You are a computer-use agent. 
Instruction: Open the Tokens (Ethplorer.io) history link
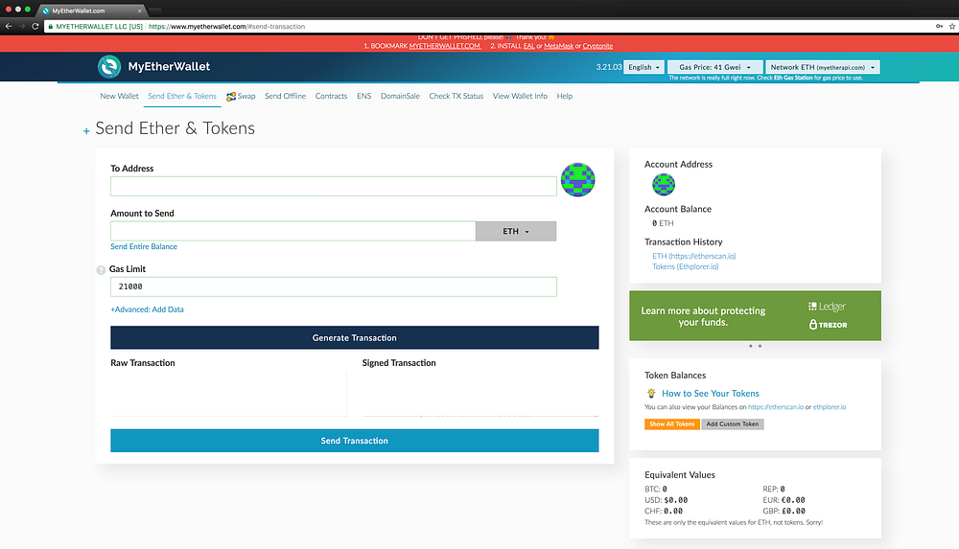click(685, 266)
